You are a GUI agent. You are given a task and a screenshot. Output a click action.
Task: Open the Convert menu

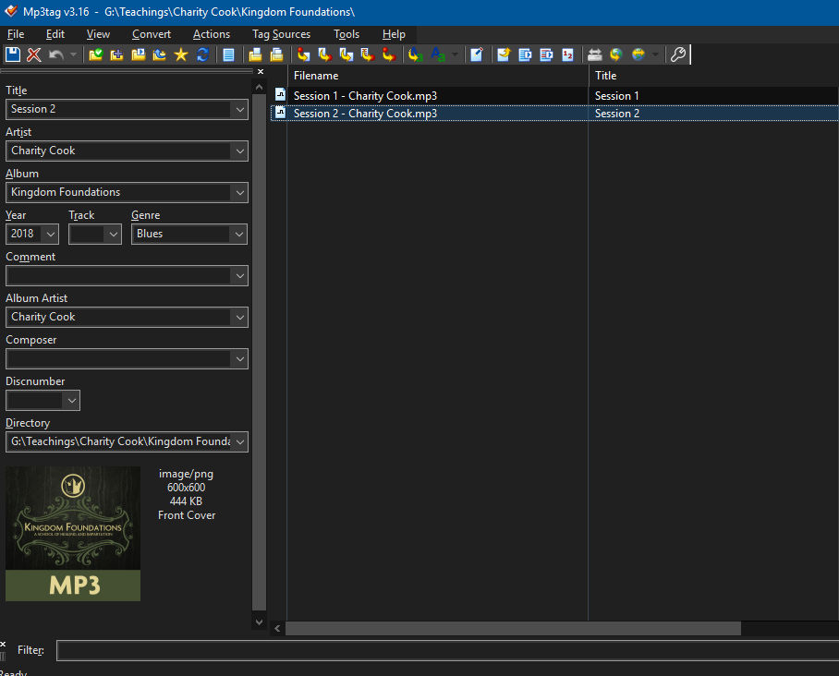coord(151,34)
